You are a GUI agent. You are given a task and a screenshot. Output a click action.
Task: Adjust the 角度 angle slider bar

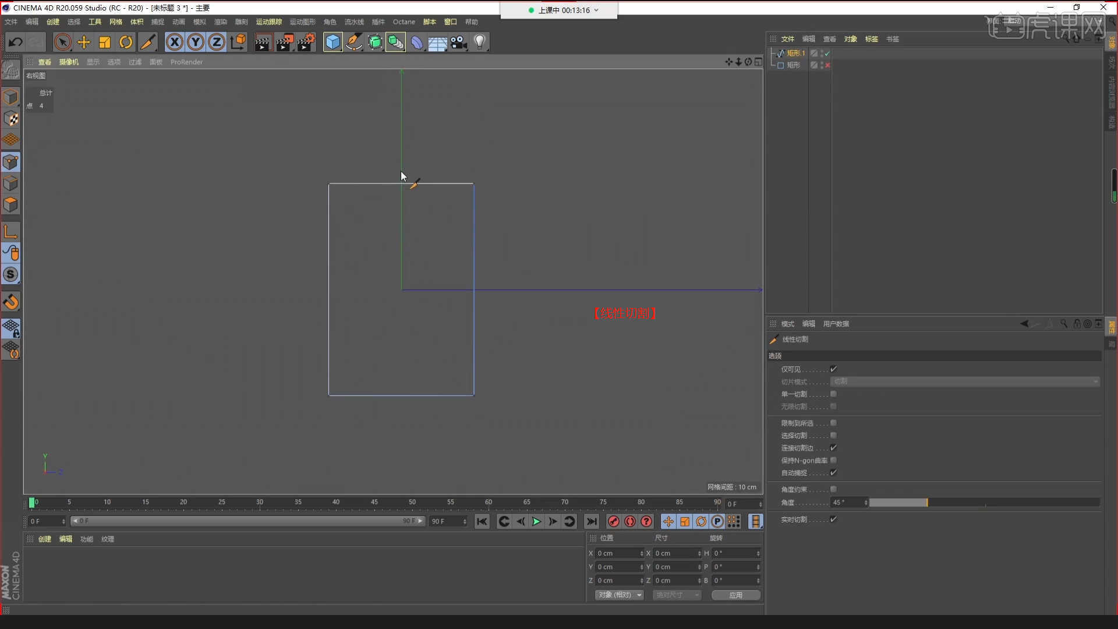pos(984,503)
